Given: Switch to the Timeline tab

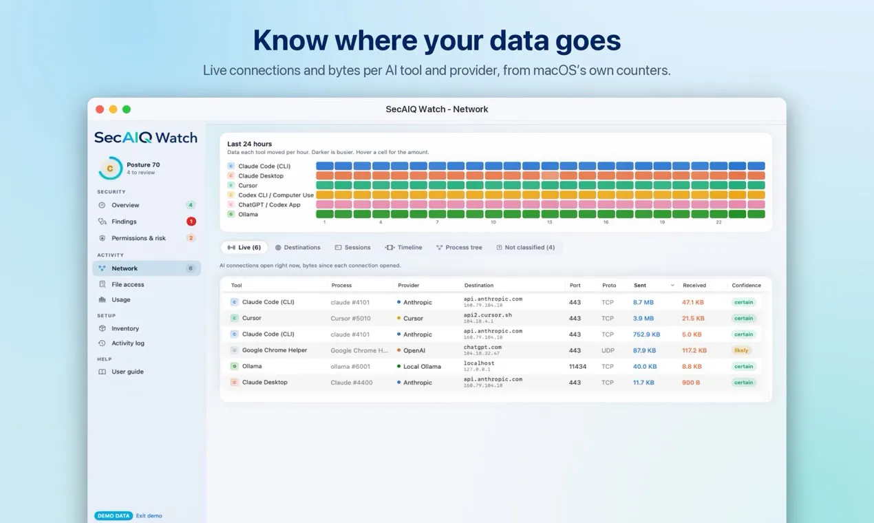Looking at the screenshot, I should pos(404,247).
